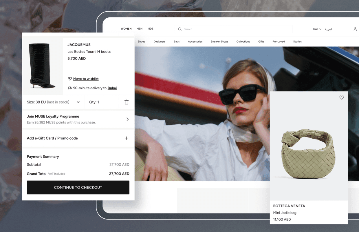Open the MUSE Loyalty Programme arrow
This screenshot has height=232, width=359.
click(127, 119)
